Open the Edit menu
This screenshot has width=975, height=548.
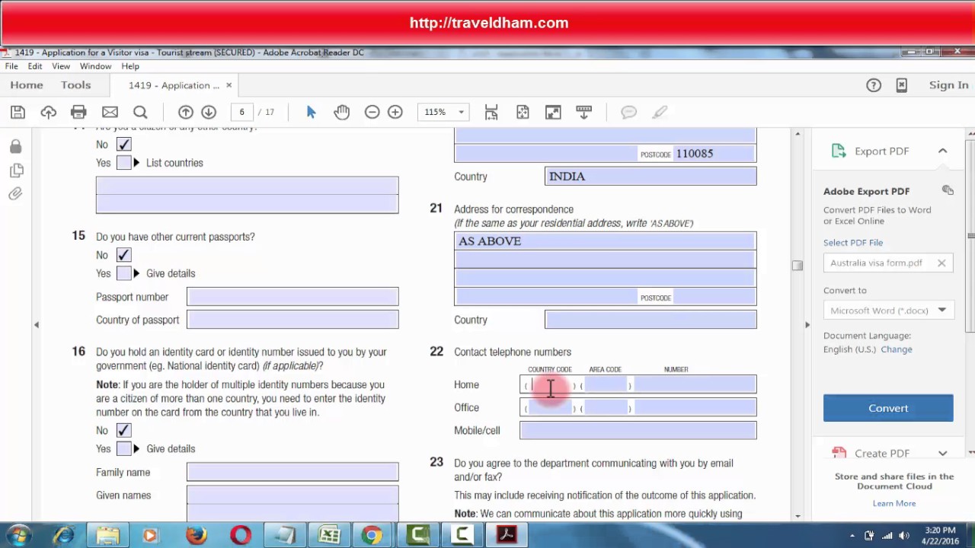(x=35, y=66)
